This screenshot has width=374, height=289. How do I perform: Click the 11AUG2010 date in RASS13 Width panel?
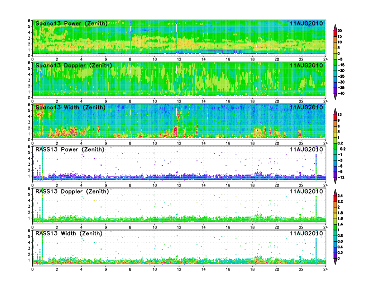pos(306,233)
